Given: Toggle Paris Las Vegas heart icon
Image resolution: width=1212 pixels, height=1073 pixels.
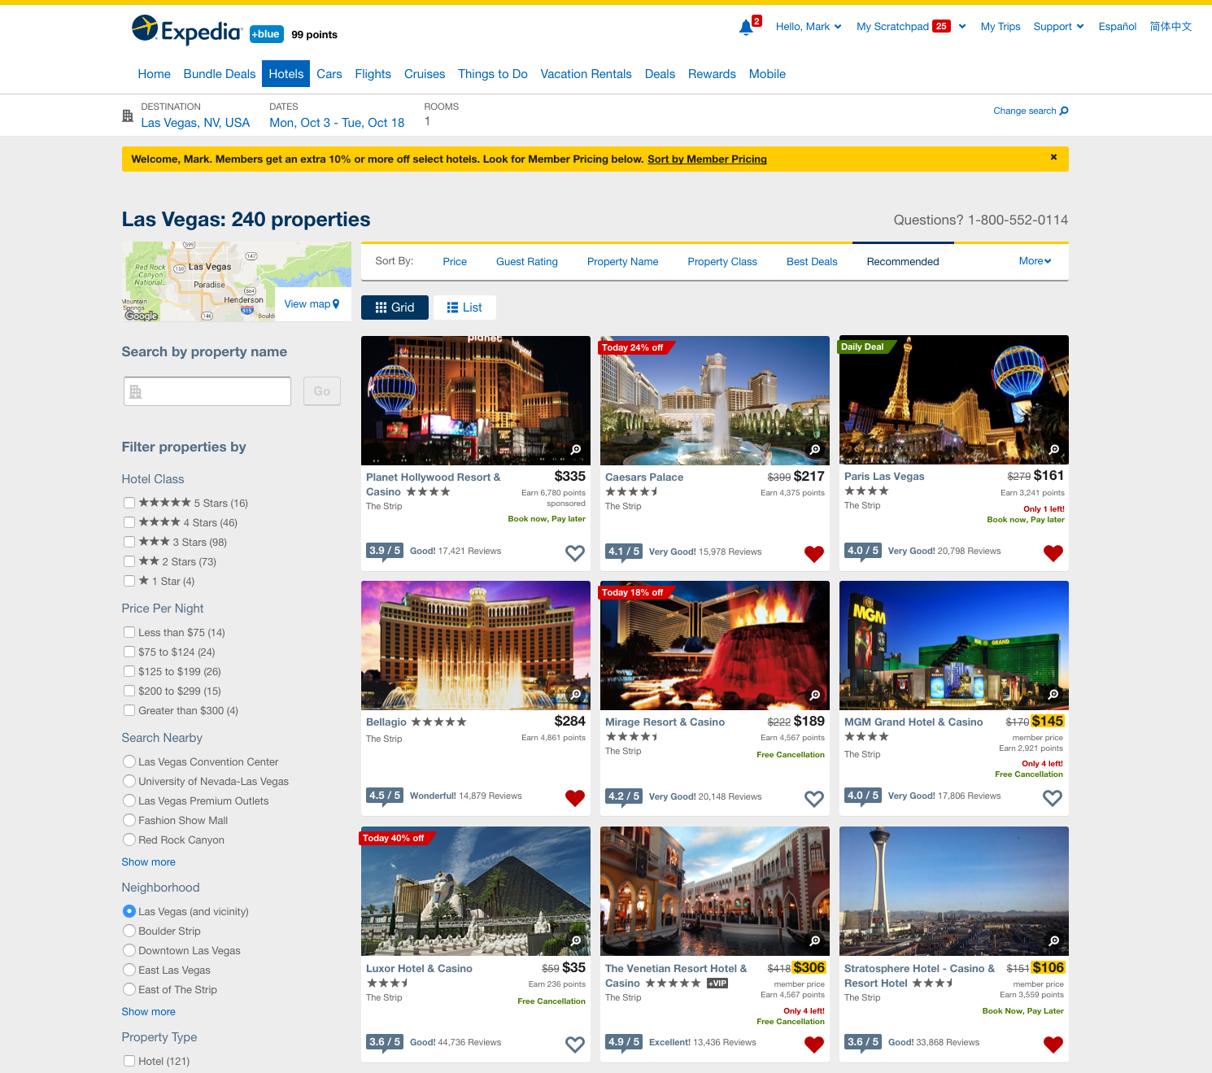Looking at the screenshot, I should pos(1053,553).
